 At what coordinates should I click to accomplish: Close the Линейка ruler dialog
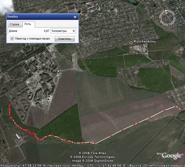point(75,17)
